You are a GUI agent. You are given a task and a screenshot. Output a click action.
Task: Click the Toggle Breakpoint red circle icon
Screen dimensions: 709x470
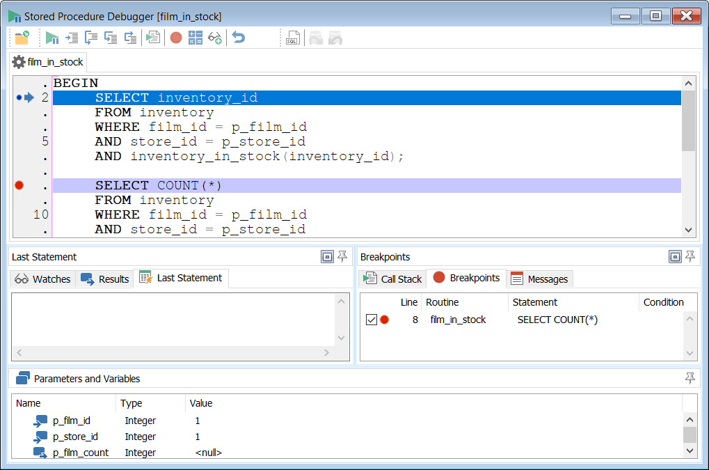coord(176,38)
